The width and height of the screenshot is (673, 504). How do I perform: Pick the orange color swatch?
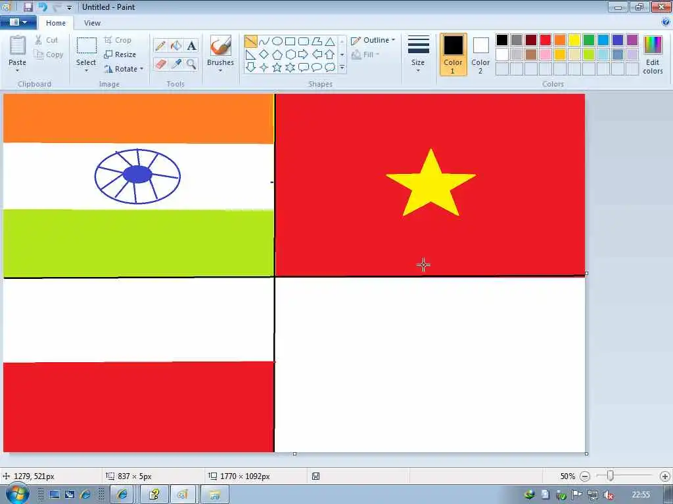[560, 40]
